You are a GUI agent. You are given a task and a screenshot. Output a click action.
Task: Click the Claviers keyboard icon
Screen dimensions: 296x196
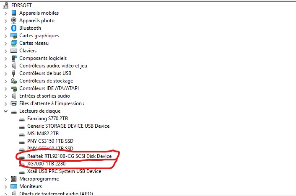click(x=14, y=51)
